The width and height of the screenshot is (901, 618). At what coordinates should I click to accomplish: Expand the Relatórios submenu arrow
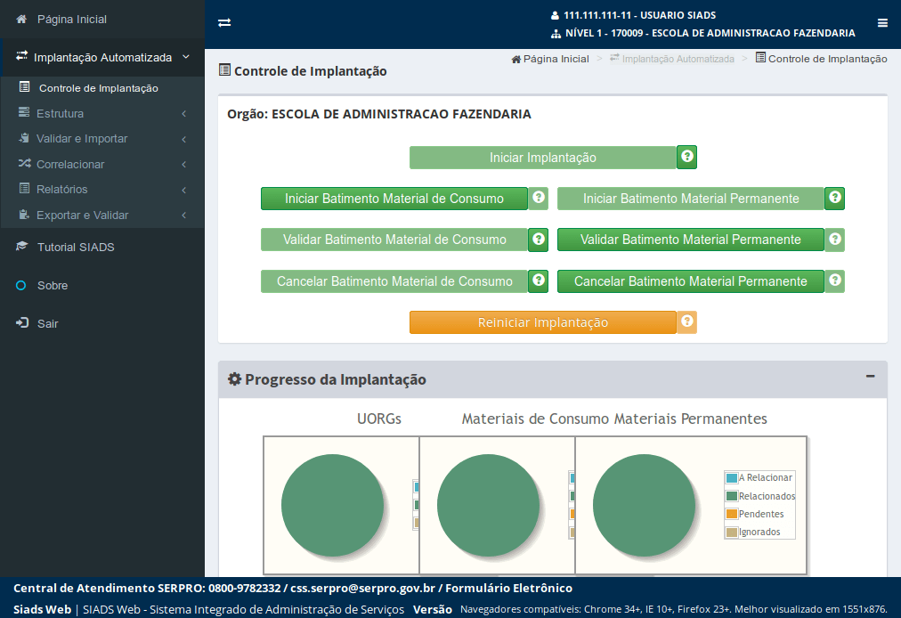(x=184, y=190)
